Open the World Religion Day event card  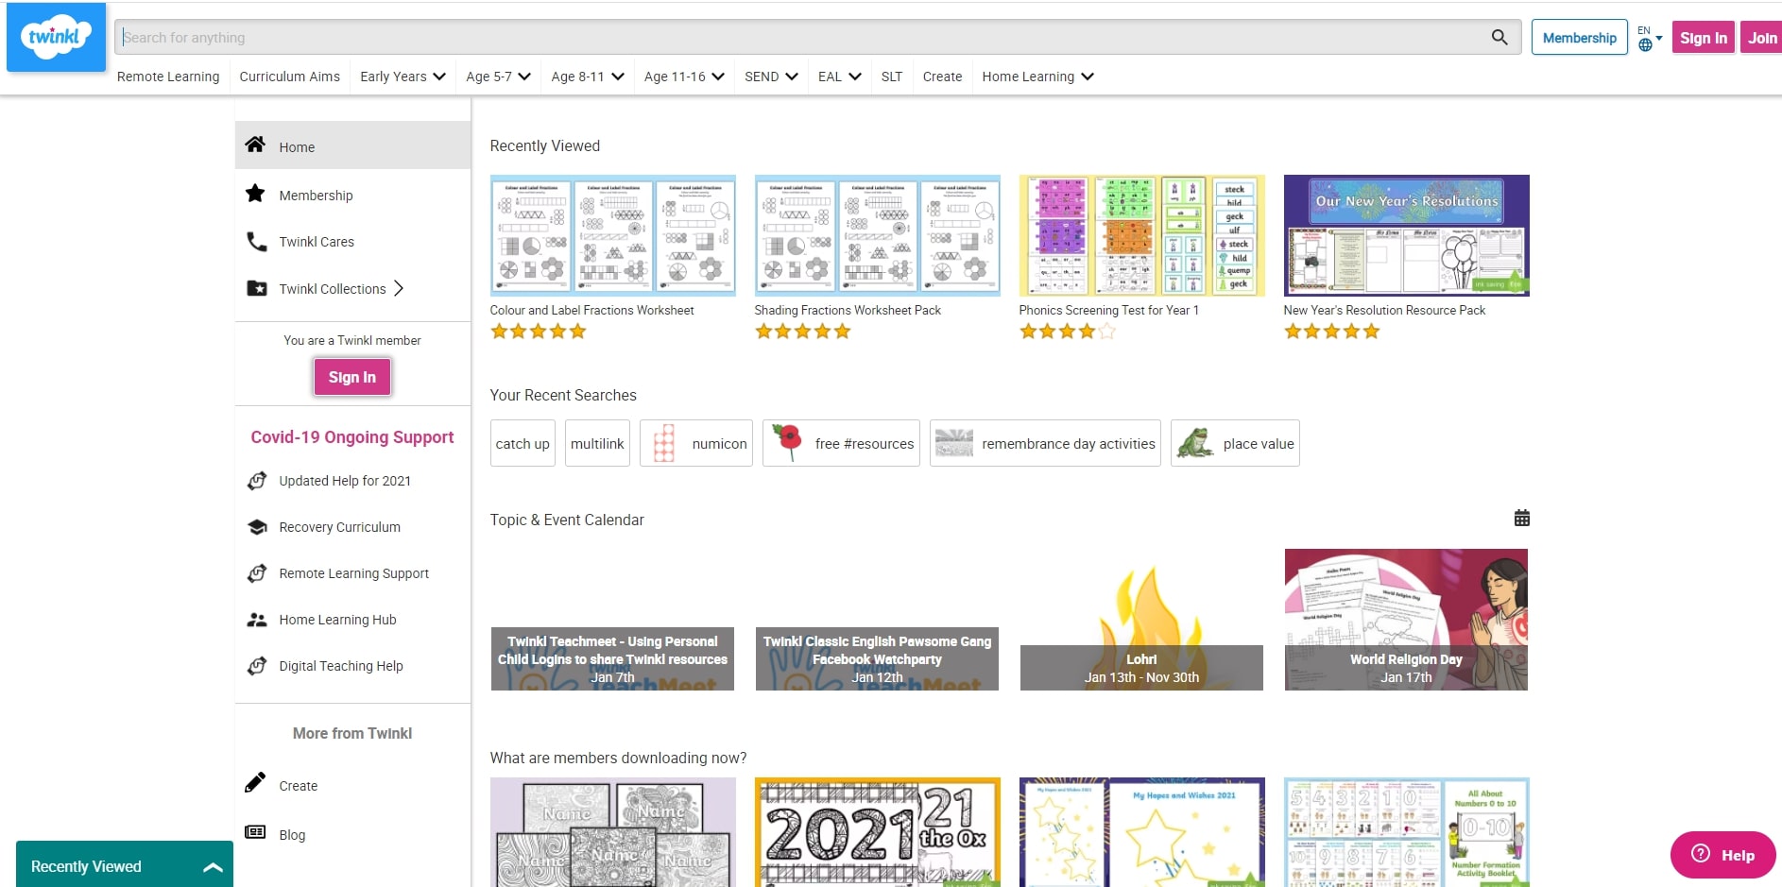[x=1406, y=620]
